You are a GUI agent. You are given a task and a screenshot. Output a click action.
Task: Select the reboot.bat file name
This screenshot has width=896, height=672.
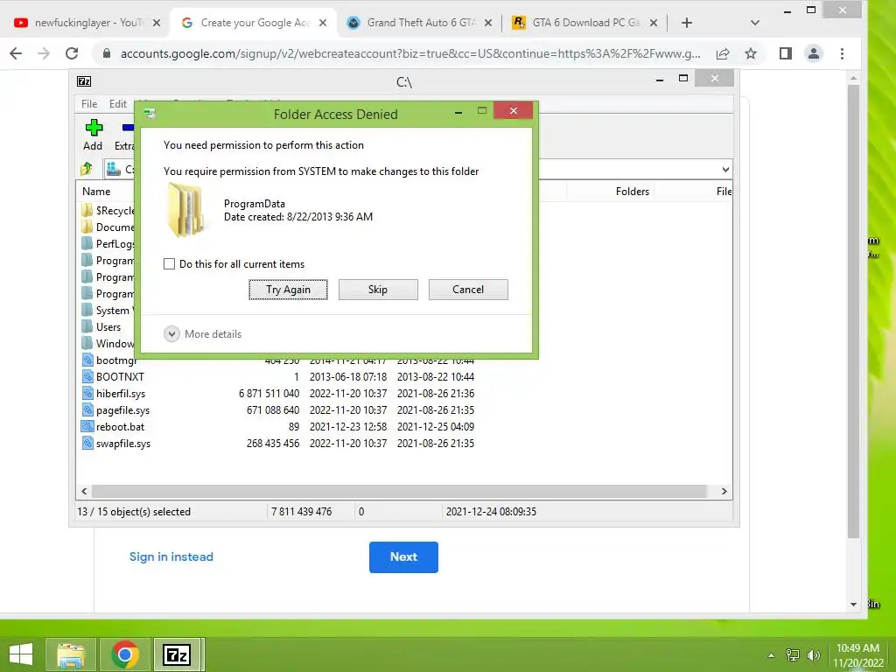[x=120, y=427]
